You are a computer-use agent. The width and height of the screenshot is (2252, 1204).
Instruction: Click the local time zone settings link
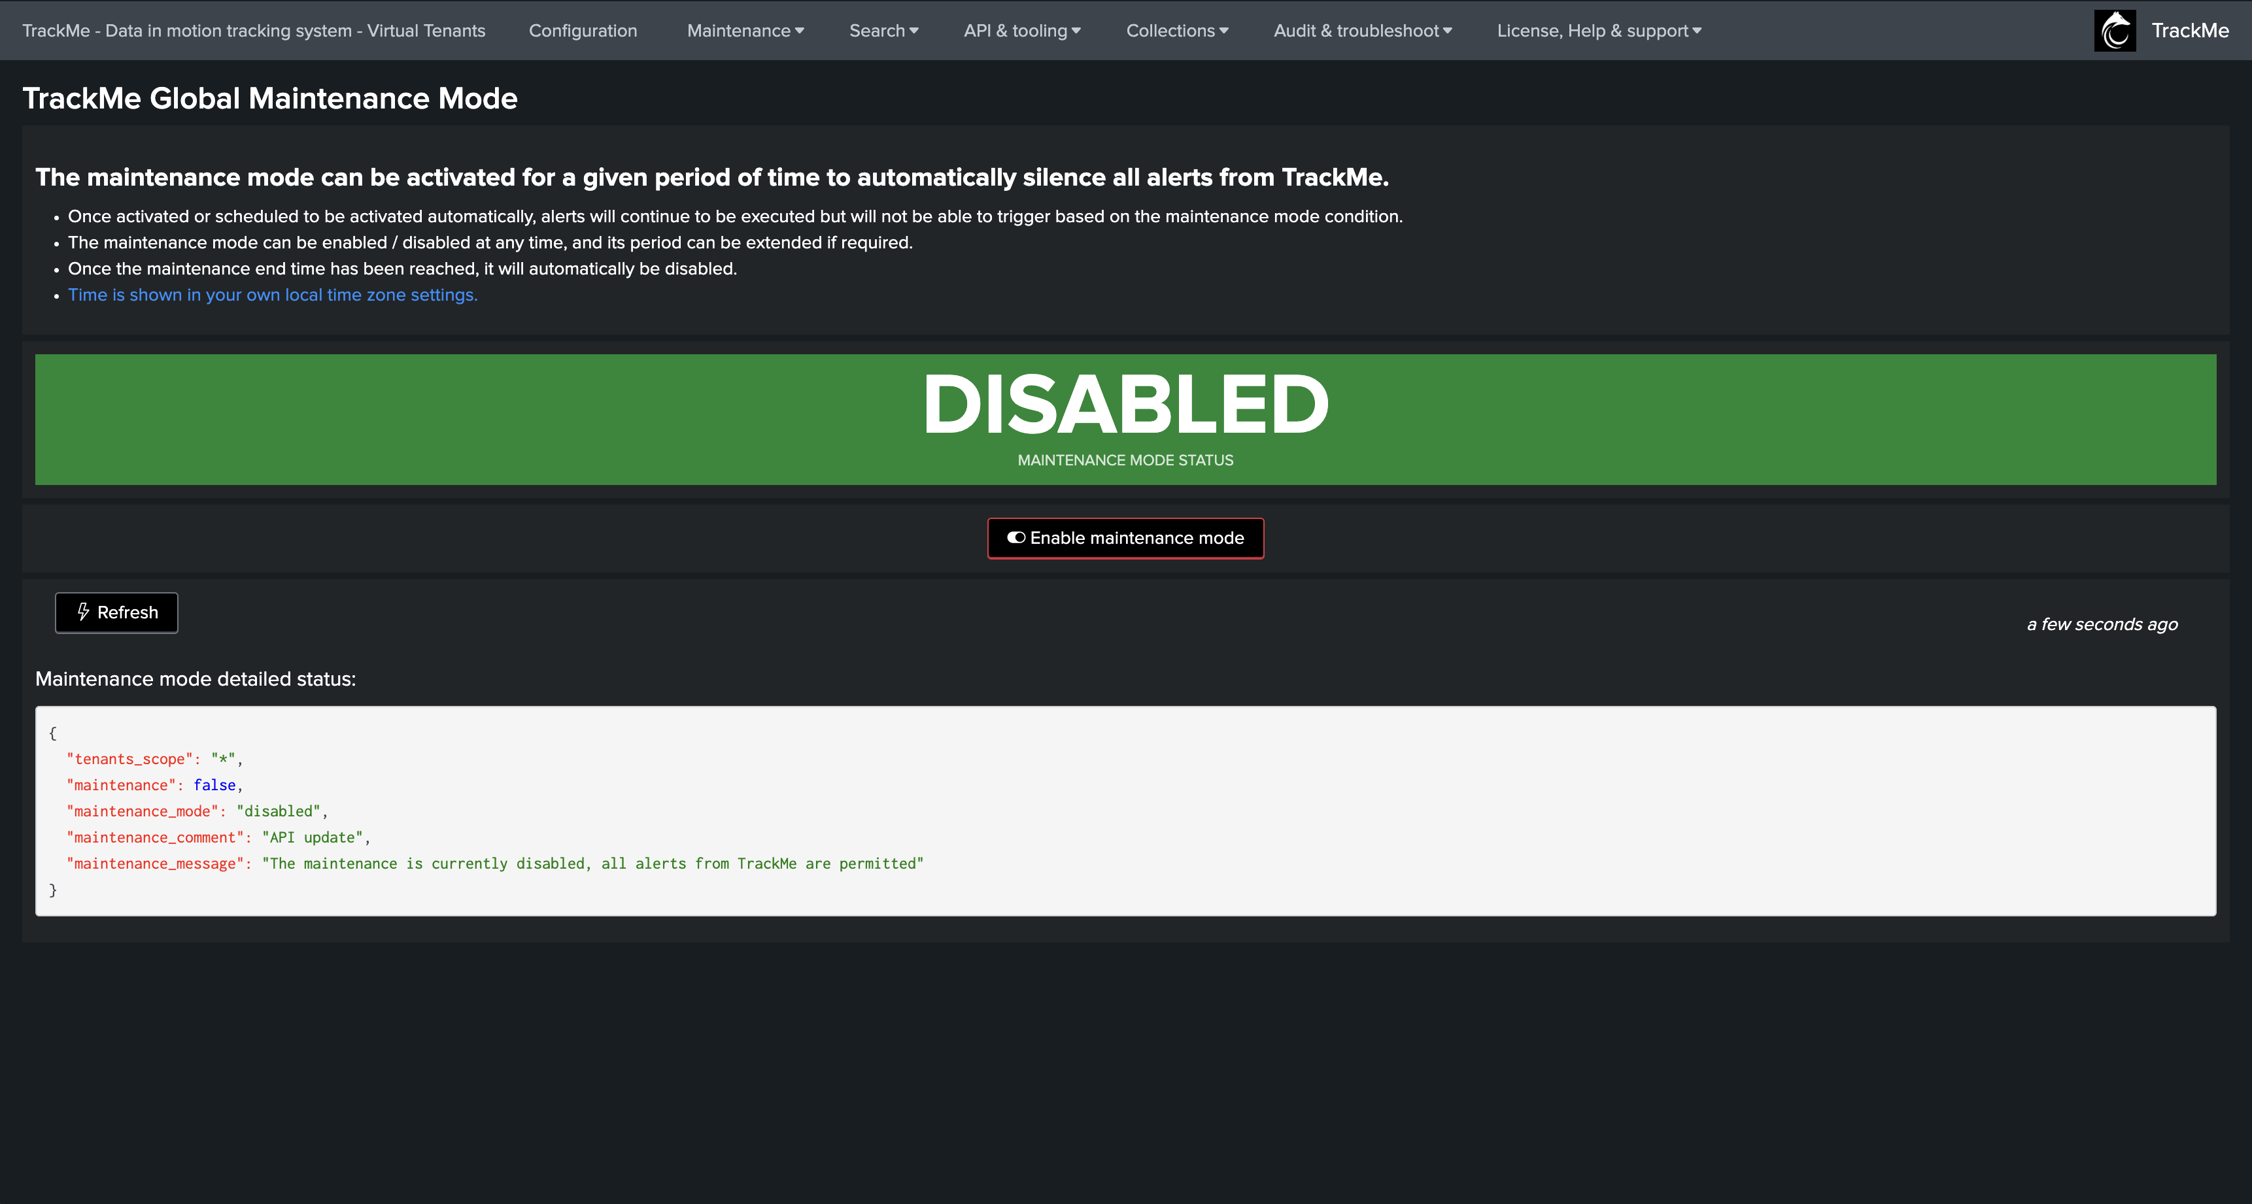tap(273, 294)
